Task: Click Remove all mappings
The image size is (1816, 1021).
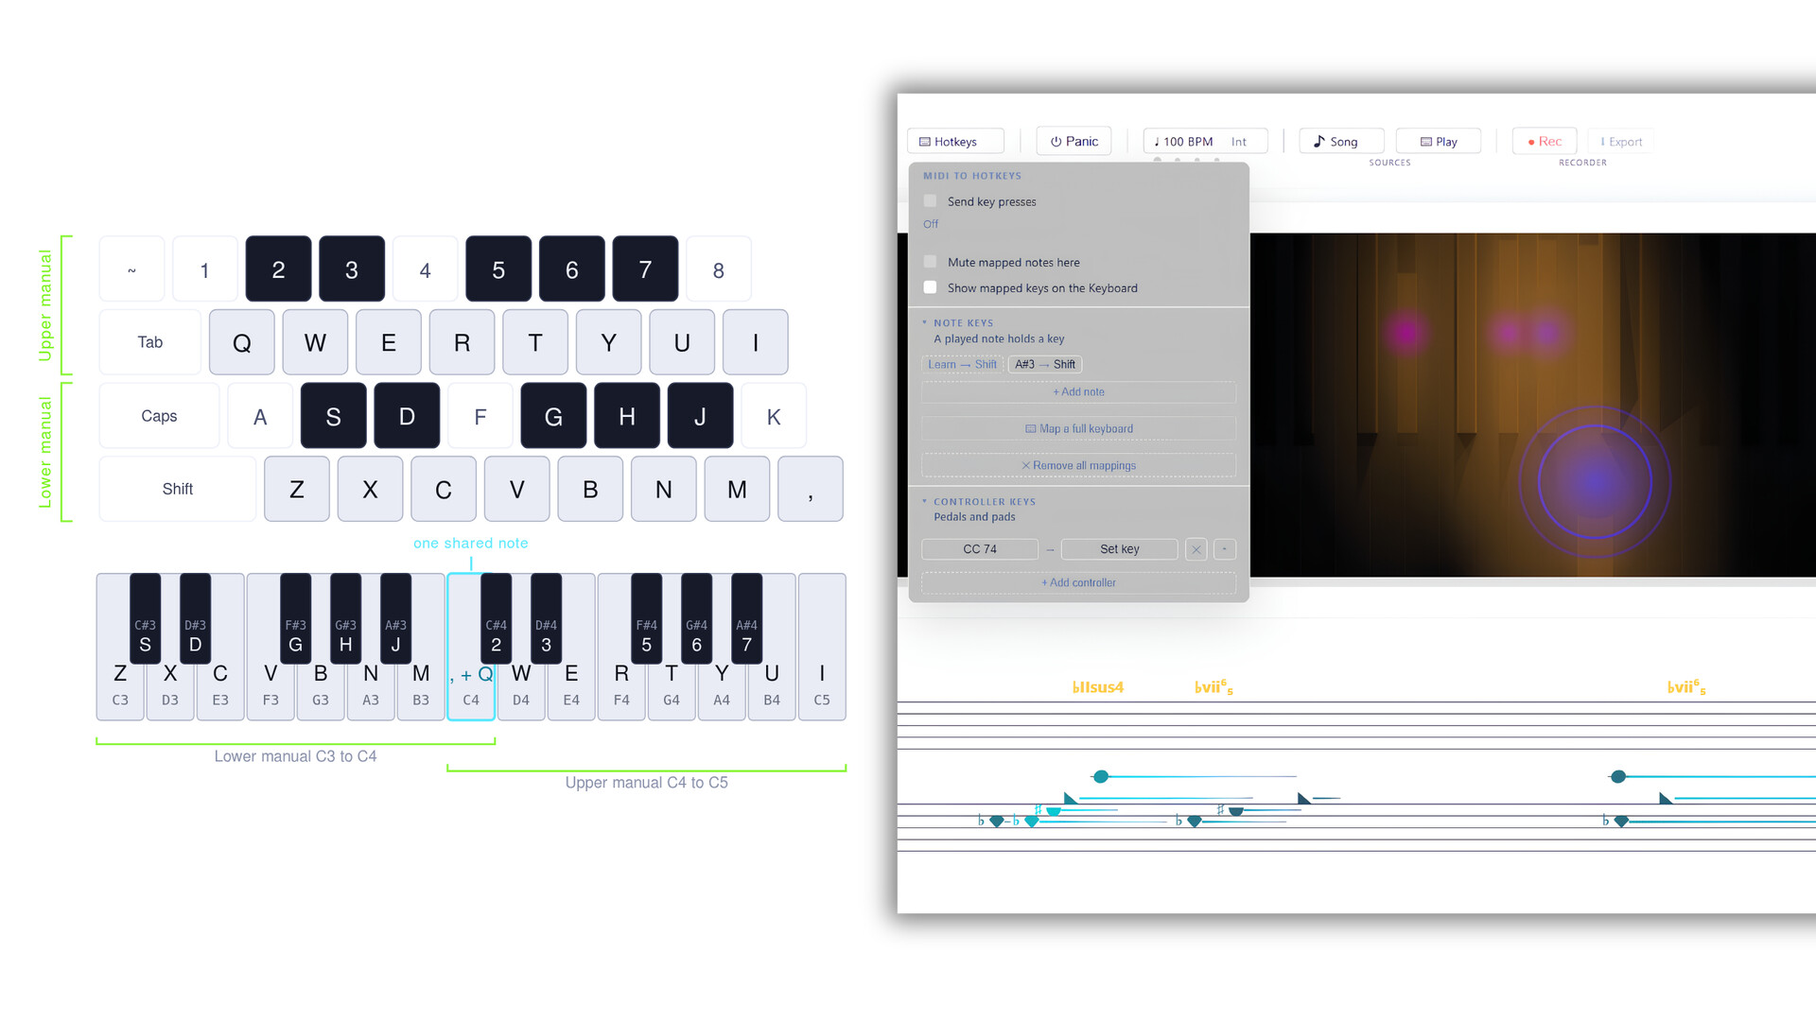Action: [1078, 465]
